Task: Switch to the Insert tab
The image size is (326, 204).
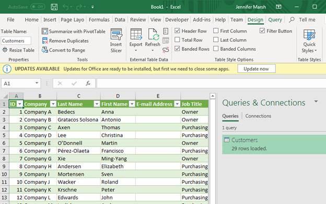Action: [x=50, y=20]
